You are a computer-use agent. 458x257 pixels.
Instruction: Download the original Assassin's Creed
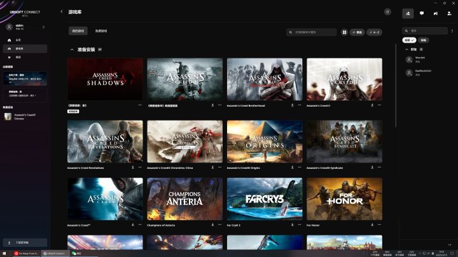click(x=132, y=225)
